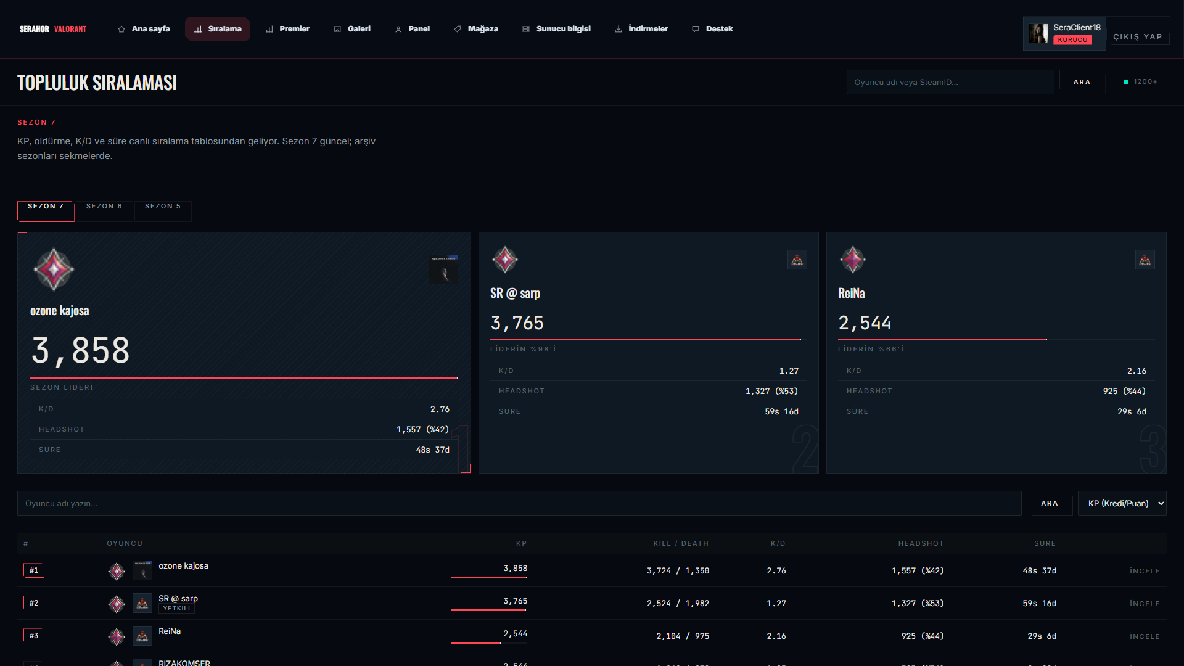Image resolution: width=1184 pixels, height=666 pixels.
Task: Click ReiNa's progress bar in third card
Action: (x=996, y=339)
